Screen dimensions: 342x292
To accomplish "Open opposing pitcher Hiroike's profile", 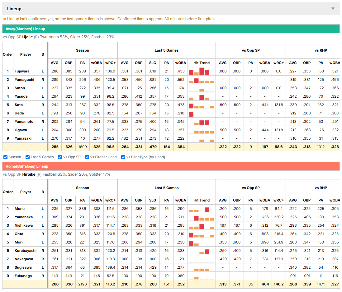I will (29, 174).
